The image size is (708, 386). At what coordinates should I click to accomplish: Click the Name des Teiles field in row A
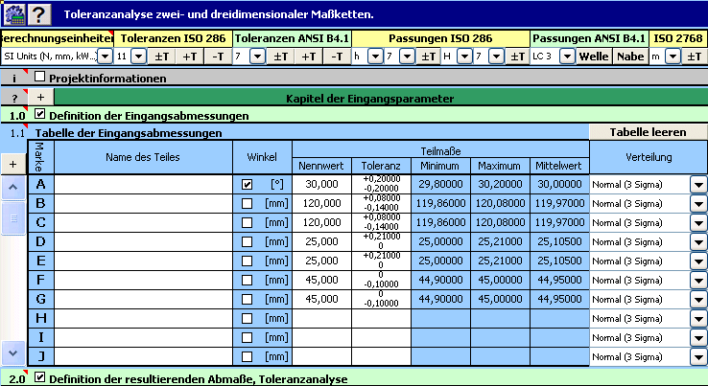[143, 185]
